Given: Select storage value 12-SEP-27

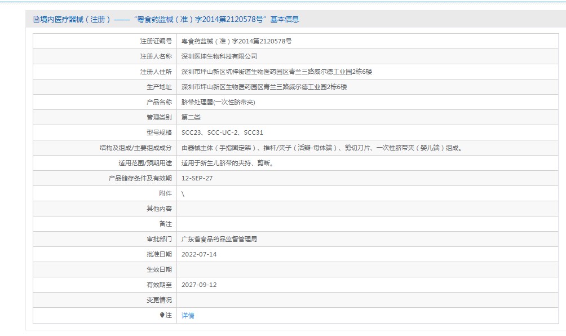Looking at the screenshot, I should click(x=197, y=178).
